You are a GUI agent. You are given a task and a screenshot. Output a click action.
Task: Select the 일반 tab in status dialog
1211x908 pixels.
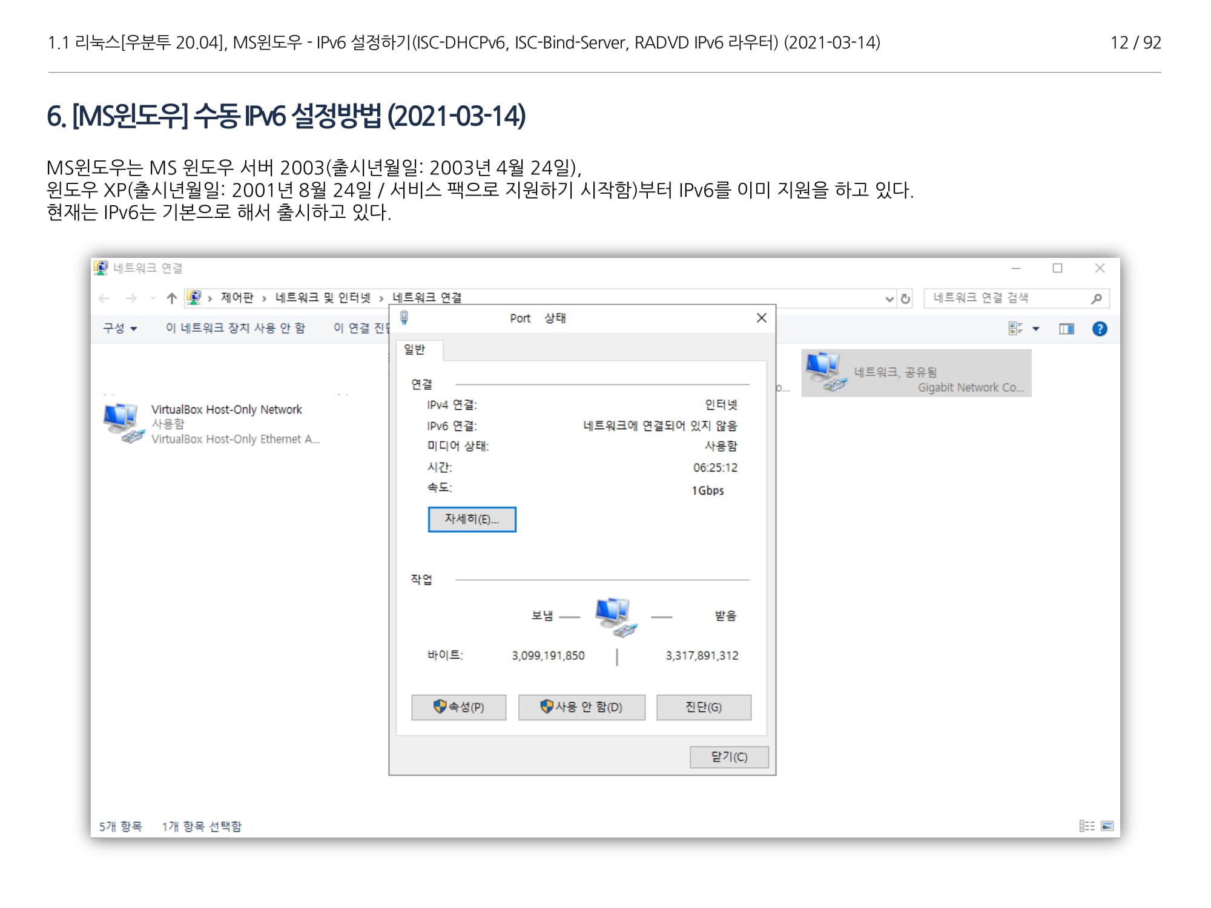click(x=415, y=349)
